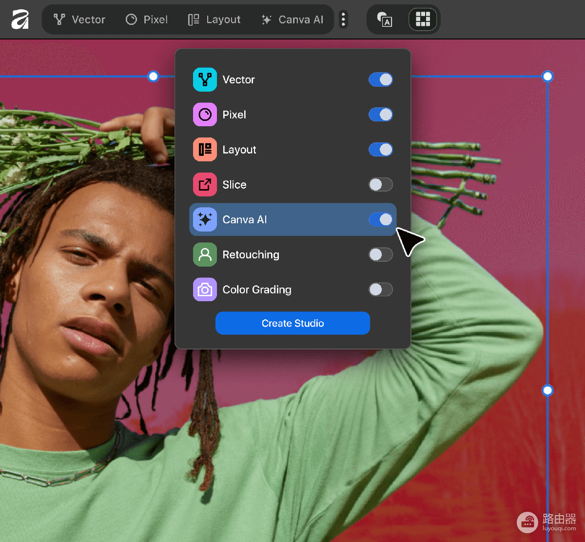The width and height of the screenshot is (585, 542).
Task: Click the purple Pixel icon in the studio list
Action: coord(205,115)
